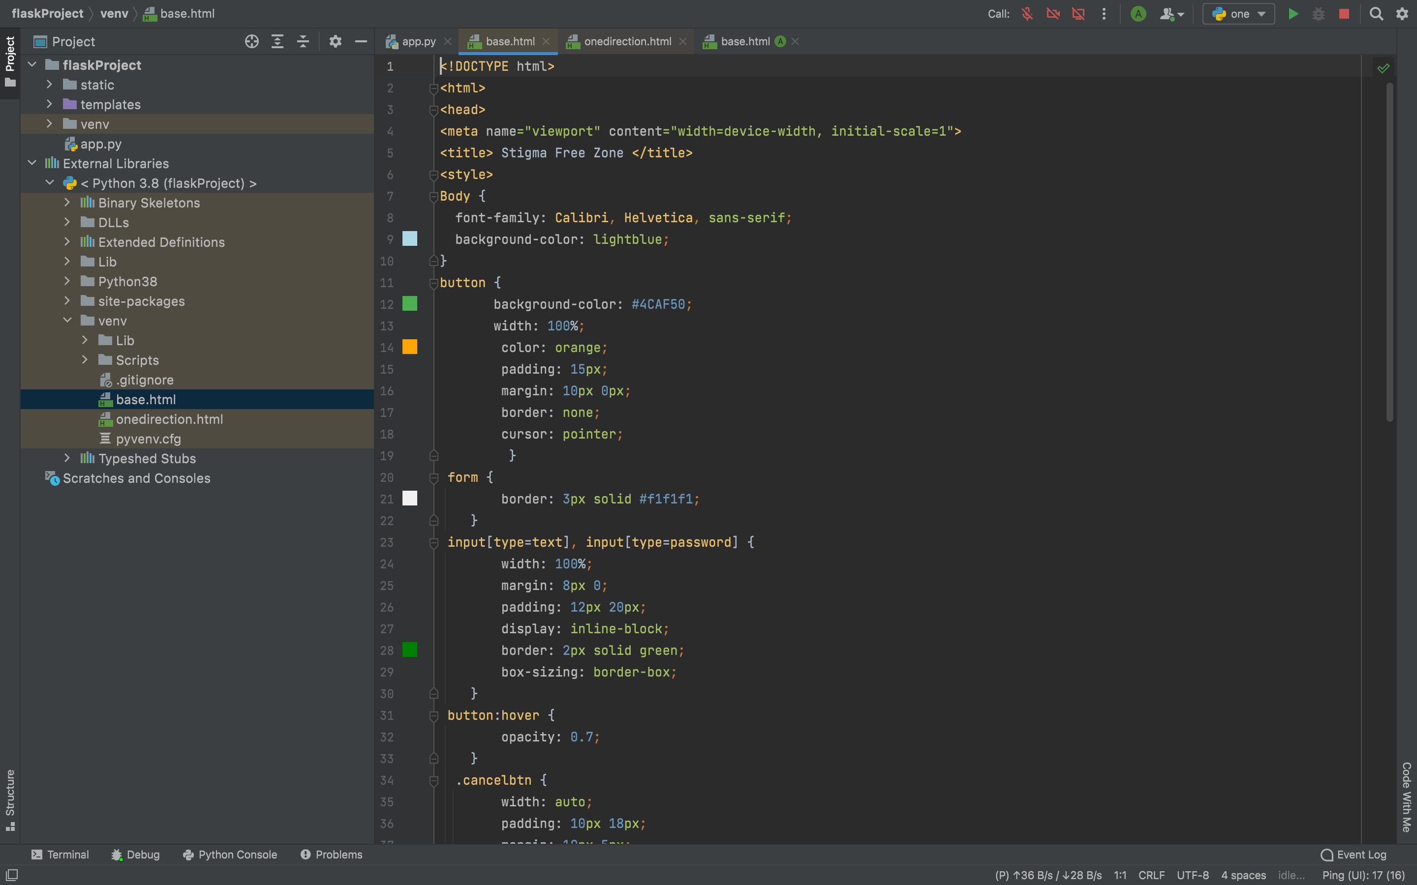Screen dimensions: 1417x885
Task: Switch to the onedirection.html tab
Action: (x=627, y=42)
